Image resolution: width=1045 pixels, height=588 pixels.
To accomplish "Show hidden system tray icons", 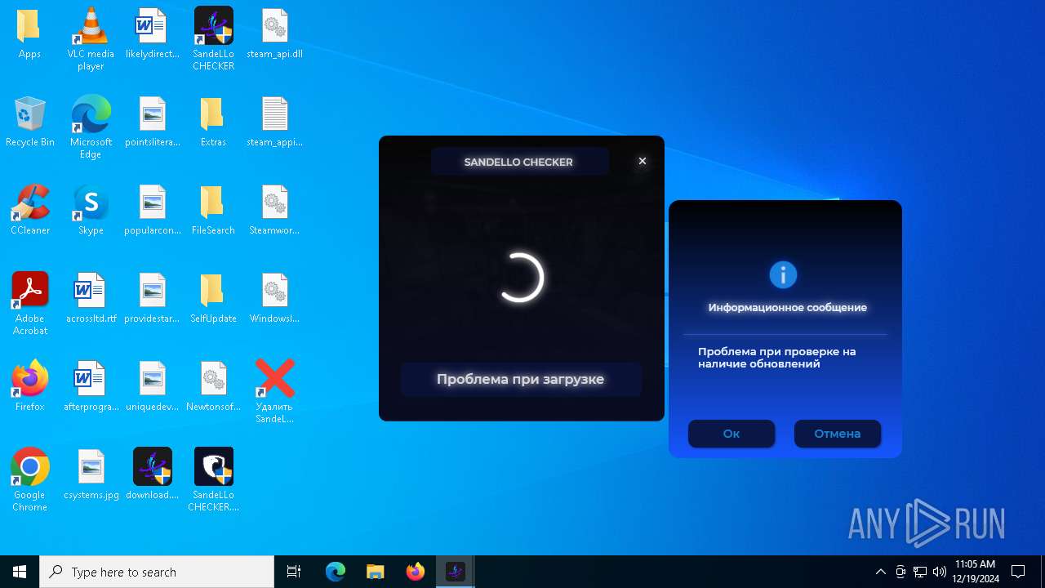I will coord(880,572).
